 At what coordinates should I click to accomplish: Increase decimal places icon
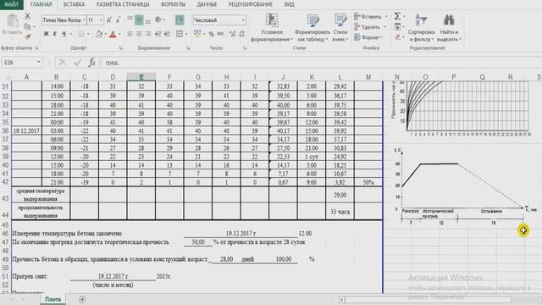click(x=232, y=34)
